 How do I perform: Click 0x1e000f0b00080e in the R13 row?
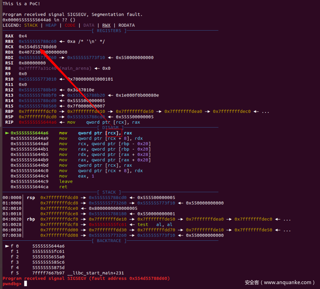[x=137, y=95]
